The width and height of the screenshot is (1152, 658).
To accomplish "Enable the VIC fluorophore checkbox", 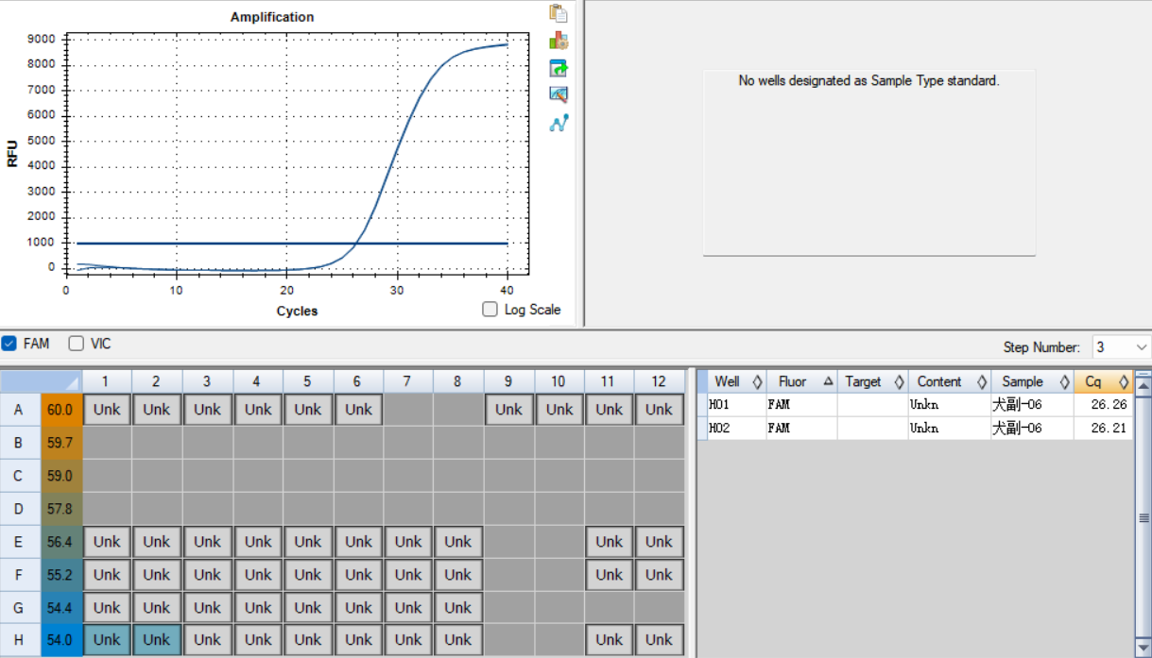I will point(77,344).
